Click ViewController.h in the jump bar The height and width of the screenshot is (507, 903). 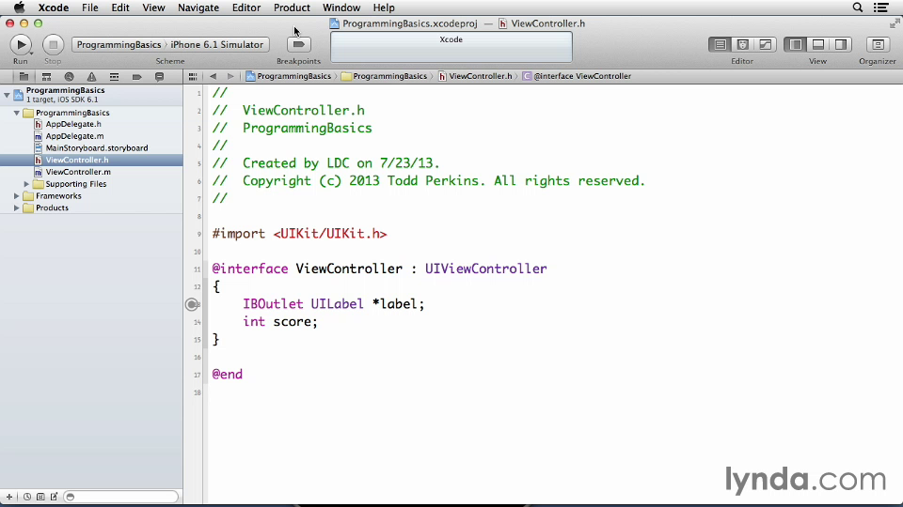pyautogui.click(x=475, y=76)
